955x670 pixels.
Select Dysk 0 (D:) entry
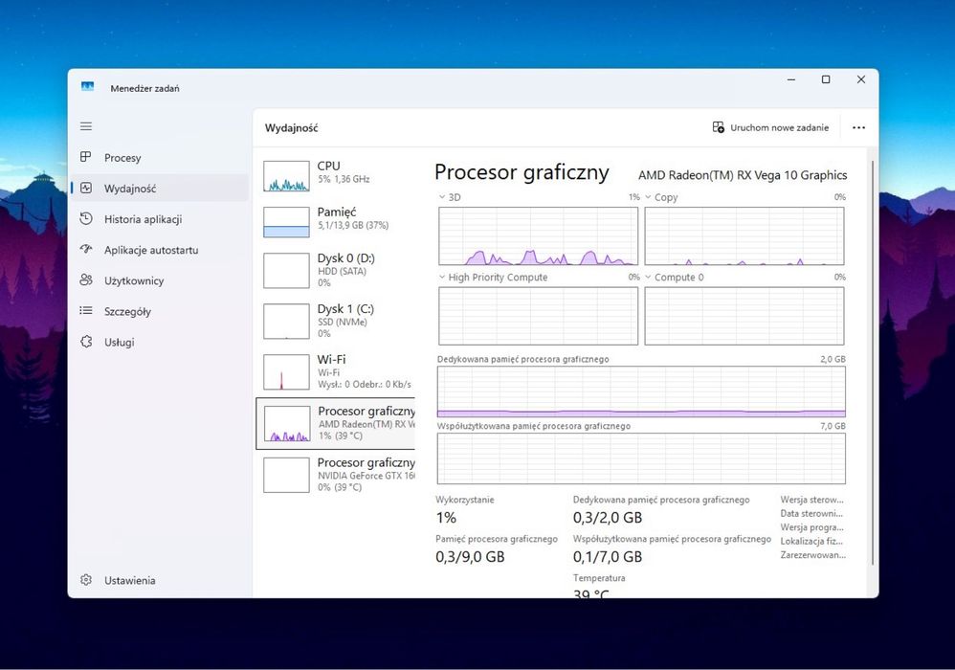tap(336, 269)
